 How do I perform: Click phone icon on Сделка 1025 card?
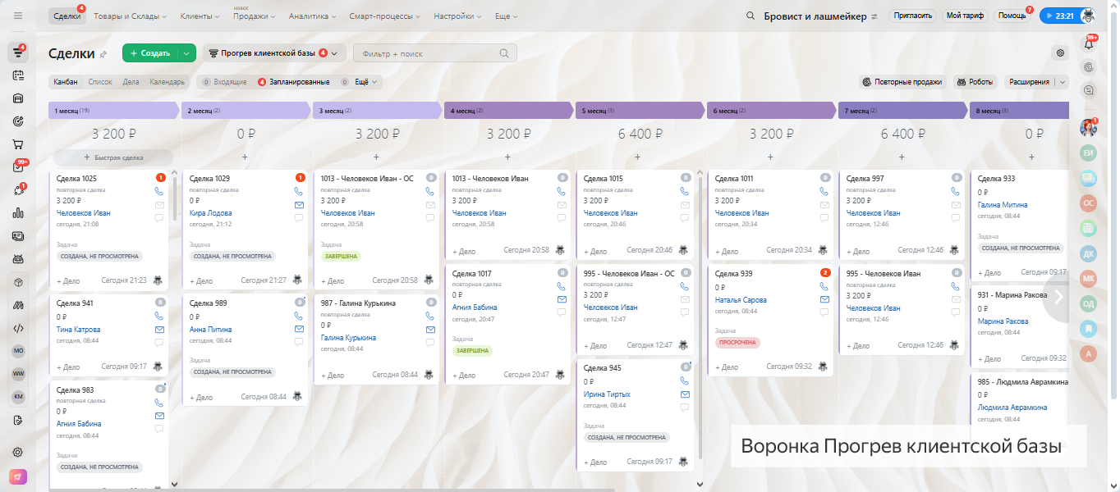[159, 191]
